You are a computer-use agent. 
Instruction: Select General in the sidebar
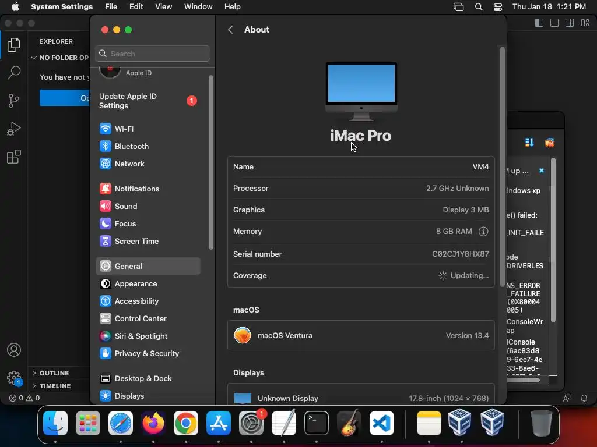tap(148, 266)
